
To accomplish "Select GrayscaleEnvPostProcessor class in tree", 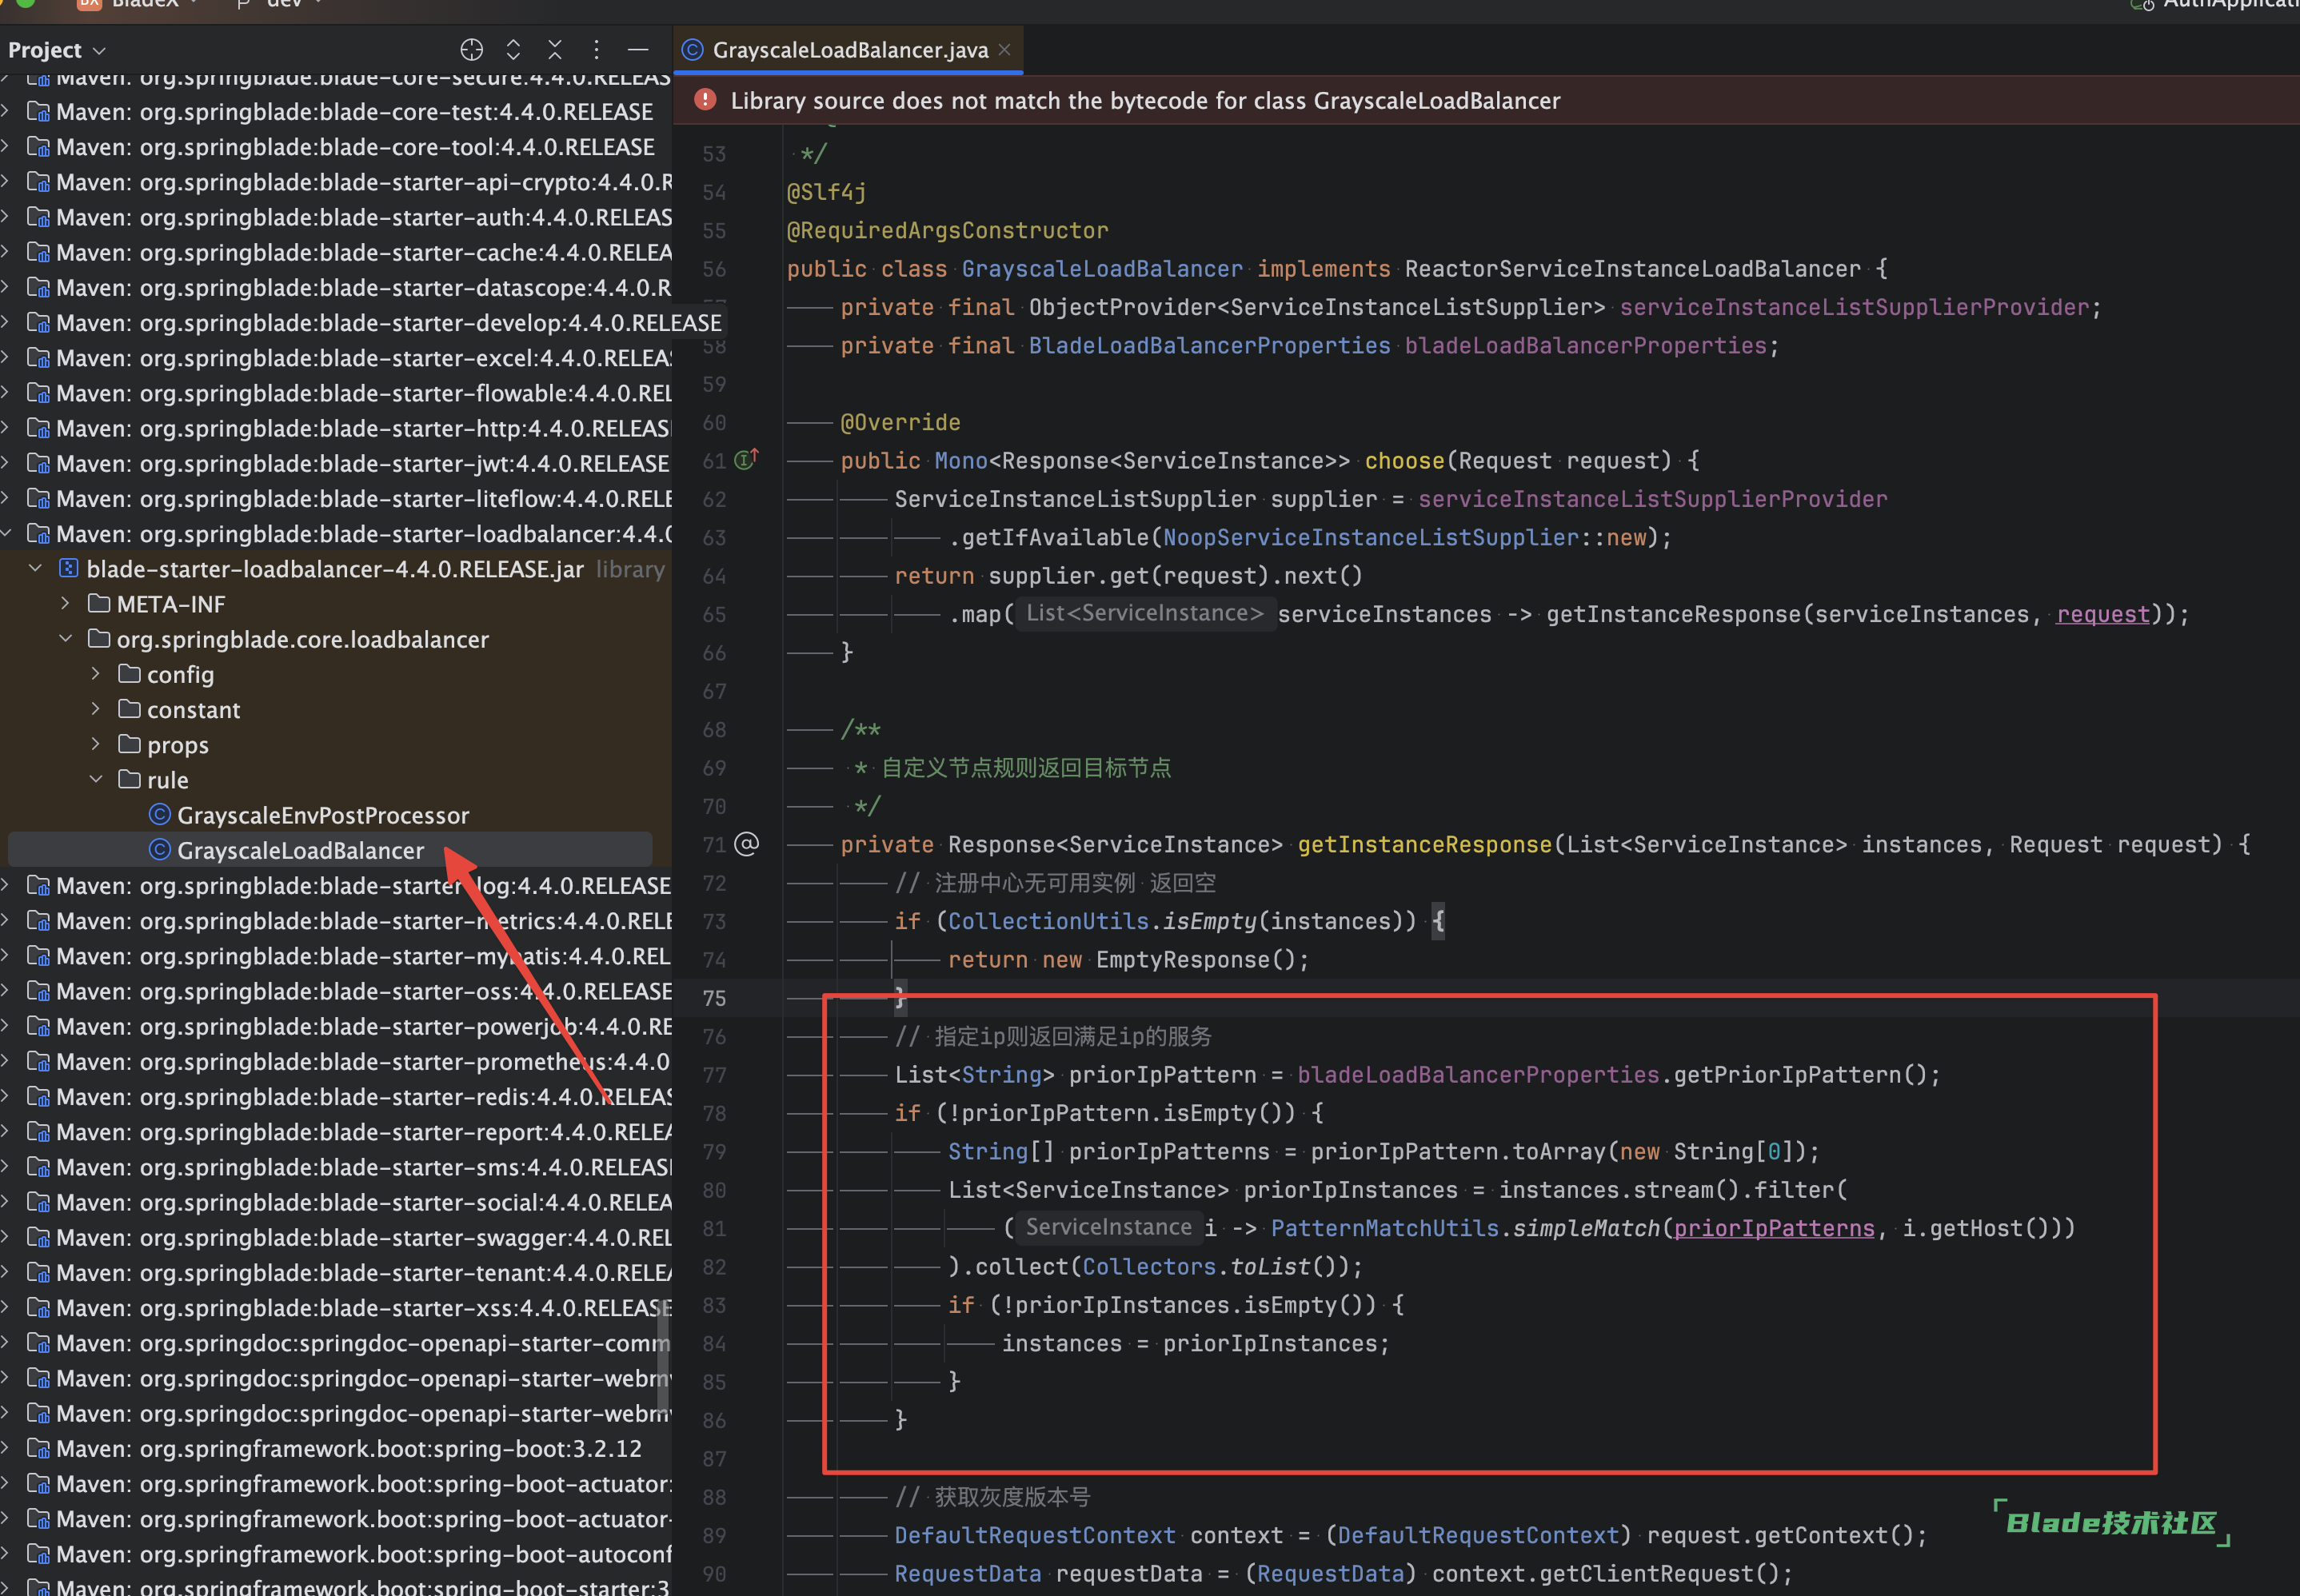I will (323, 815).
